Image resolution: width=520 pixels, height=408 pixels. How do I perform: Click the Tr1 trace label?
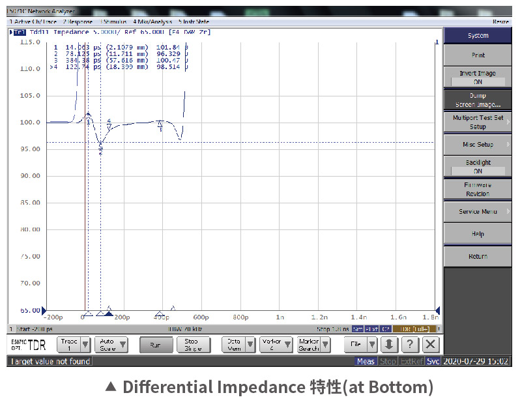click(x=19, y=32)
